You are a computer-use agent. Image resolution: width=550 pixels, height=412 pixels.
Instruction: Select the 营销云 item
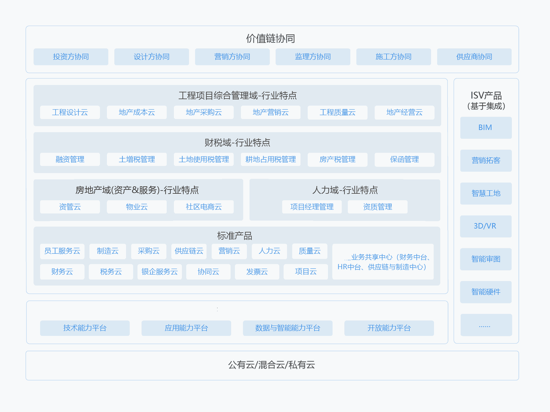(229, 251)
